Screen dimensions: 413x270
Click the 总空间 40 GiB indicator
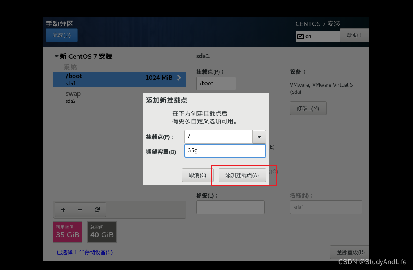[x=102, y=232]
